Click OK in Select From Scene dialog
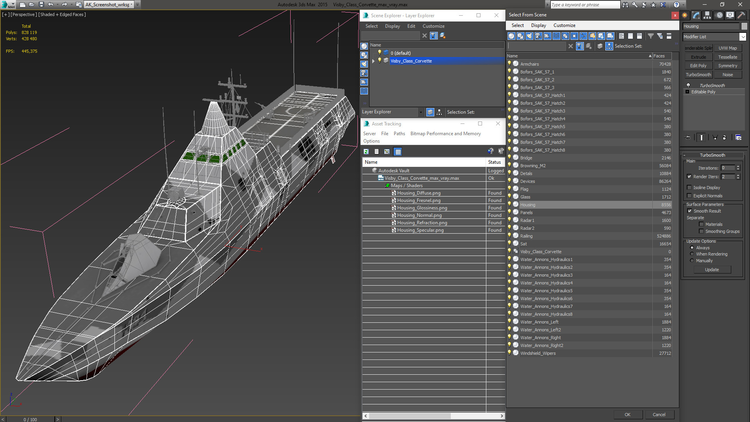The width and height of the screenshot is (750, 422). point(627,415)
